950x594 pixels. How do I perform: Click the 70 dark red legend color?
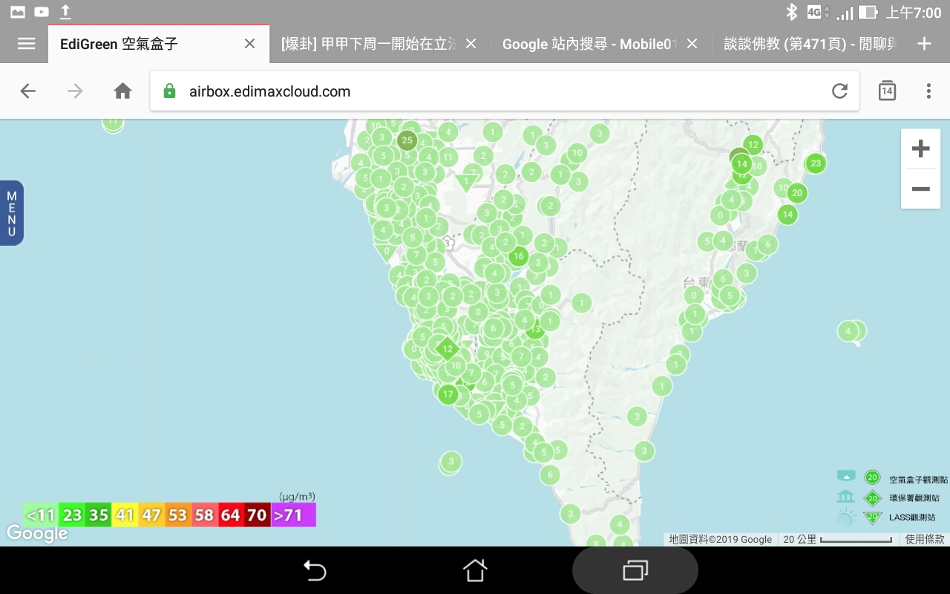click(x=257, y=515)
